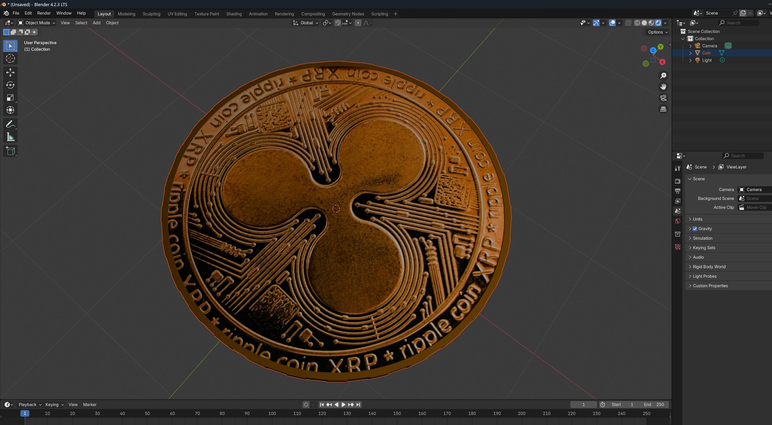This screenshot has width=772, height=425.
Task: Toggle viewport gizmos visibility
Action: [596, 23]
